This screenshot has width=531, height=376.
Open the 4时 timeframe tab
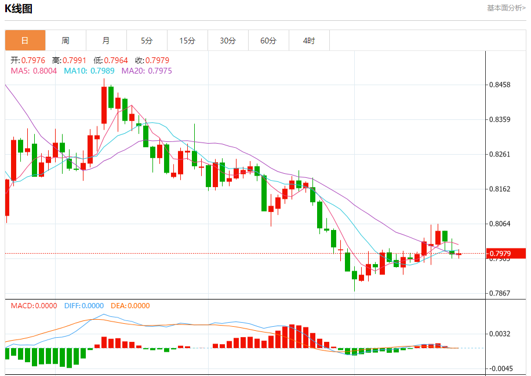(309, 41)
